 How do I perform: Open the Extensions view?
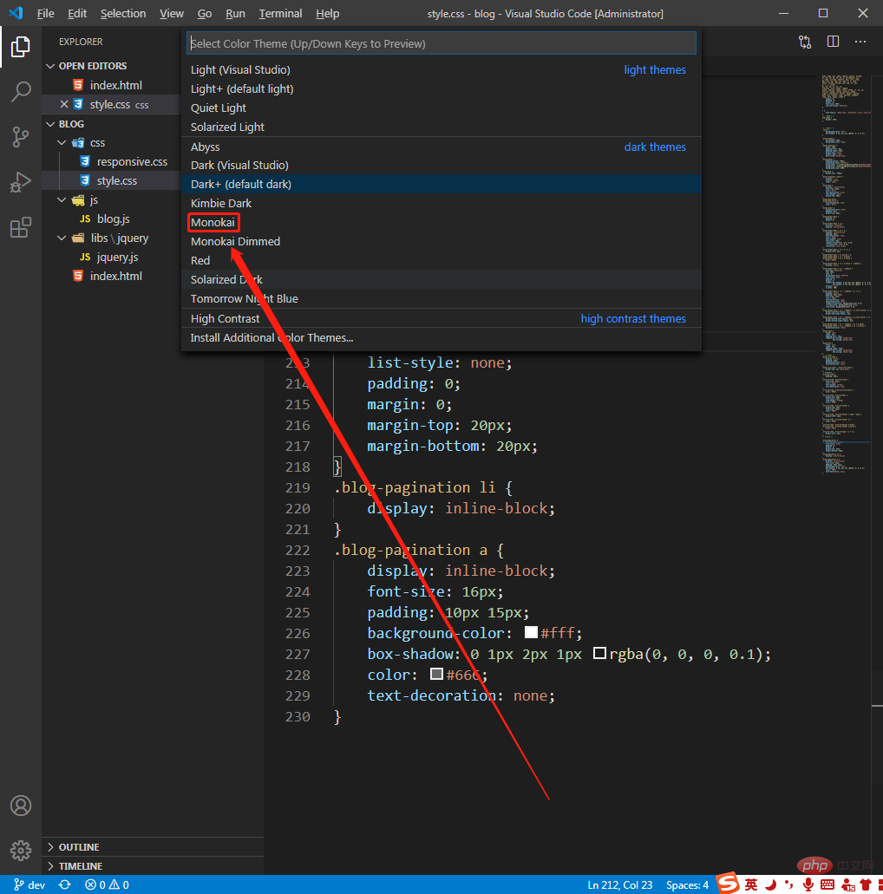21,227
